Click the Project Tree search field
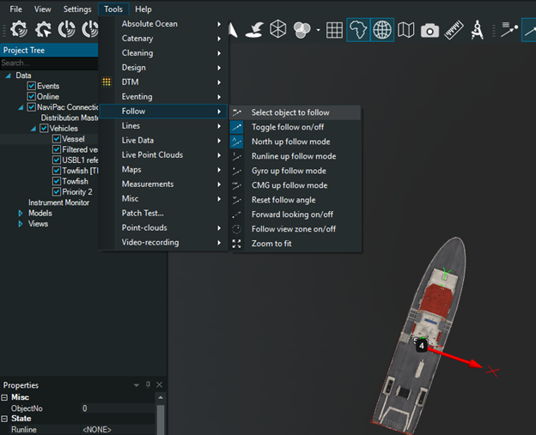 (x=49, y=63)
